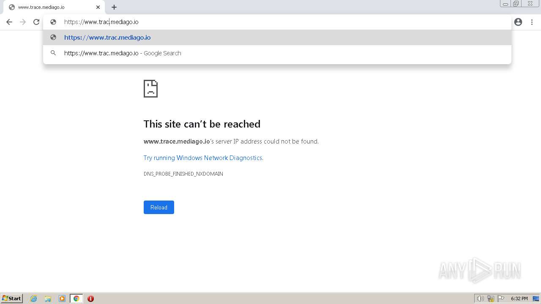Restore down the Chrome window
The height and width of the screenshot is (304, 541).
coord(516,4)
